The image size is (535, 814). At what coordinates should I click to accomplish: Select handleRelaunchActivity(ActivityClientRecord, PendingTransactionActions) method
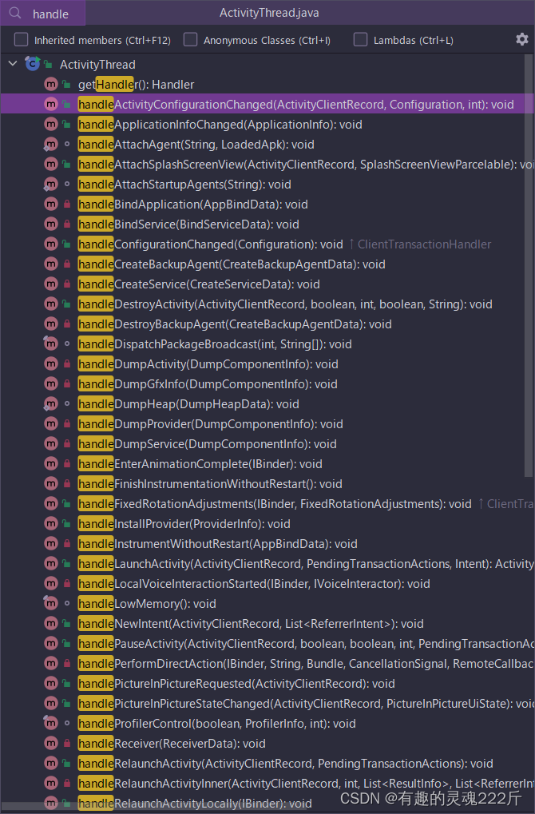pyautogui.click(x=267, y=763)
